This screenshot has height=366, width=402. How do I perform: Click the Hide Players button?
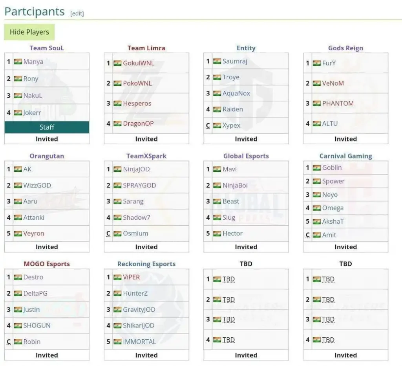(x=29, y=32)
